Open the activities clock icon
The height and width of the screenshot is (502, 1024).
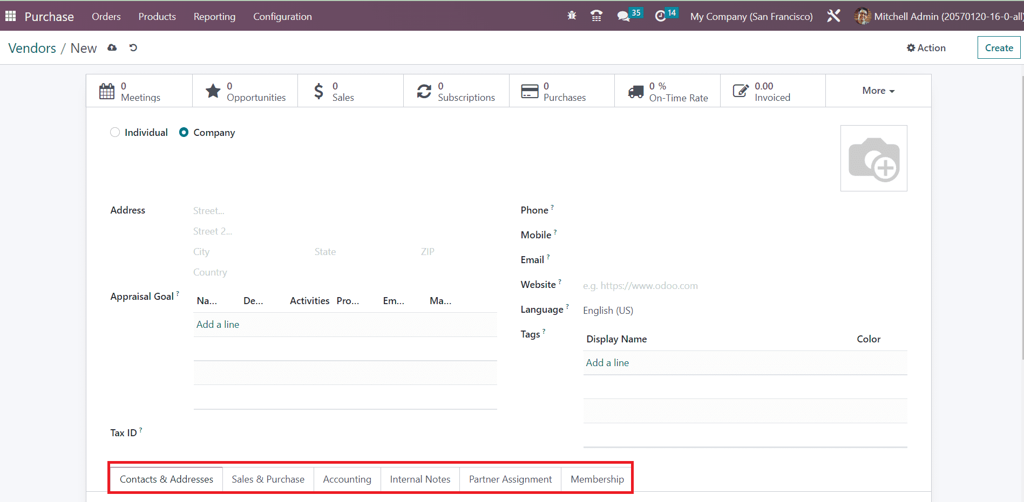661,16
